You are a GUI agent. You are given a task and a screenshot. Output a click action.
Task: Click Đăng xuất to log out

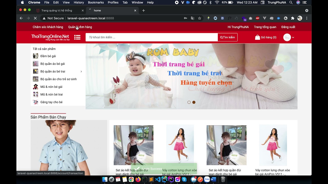288,27
